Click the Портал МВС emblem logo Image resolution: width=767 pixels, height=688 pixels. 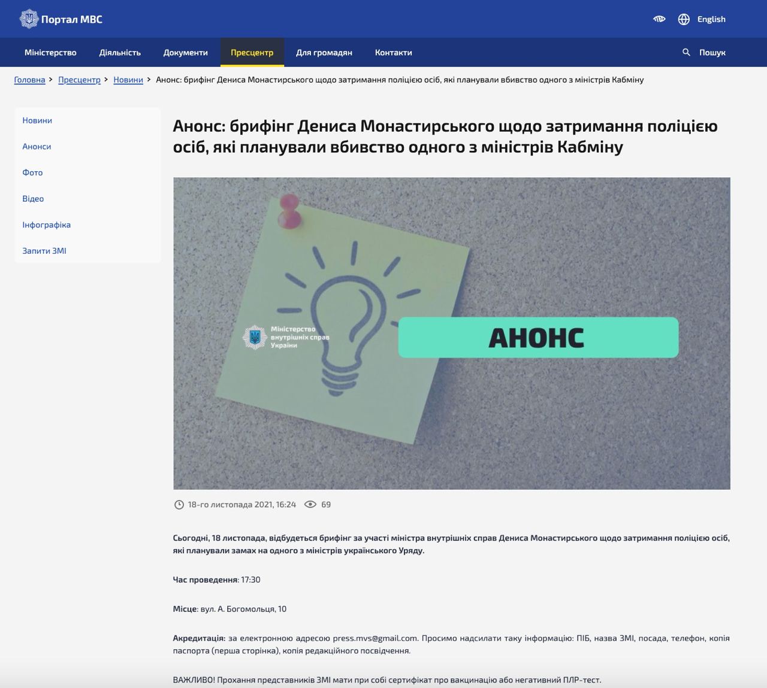coord(29,19)
